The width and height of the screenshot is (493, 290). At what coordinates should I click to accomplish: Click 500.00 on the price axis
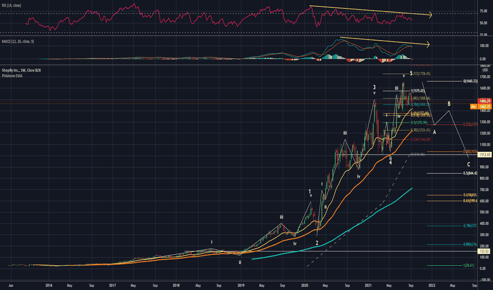click(x=485, y=212)
